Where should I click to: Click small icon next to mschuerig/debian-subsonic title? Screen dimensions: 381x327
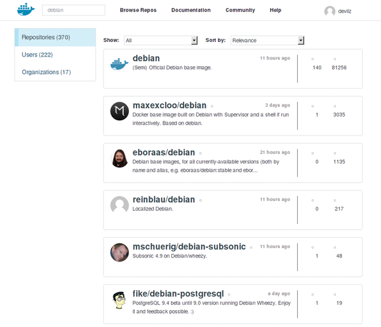[x=251, y=247]
